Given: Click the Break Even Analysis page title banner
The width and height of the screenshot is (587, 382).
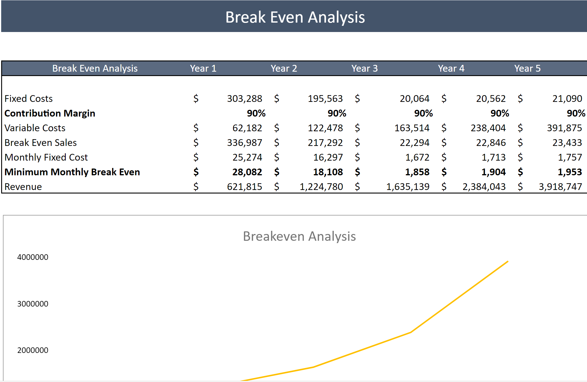Looking at the screenshot, I should click(295, 17).
